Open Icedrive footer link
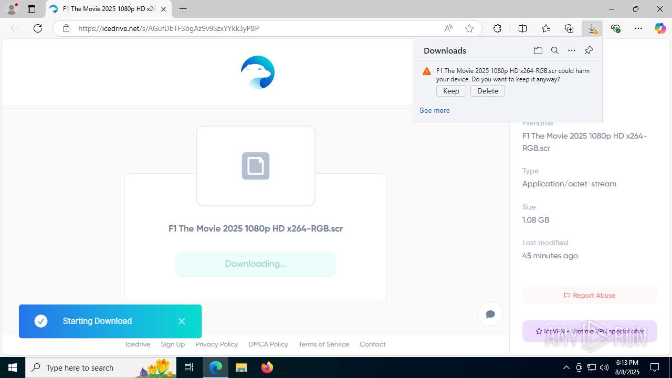This screenshot has height=378, width=672. tap(138, 344)
